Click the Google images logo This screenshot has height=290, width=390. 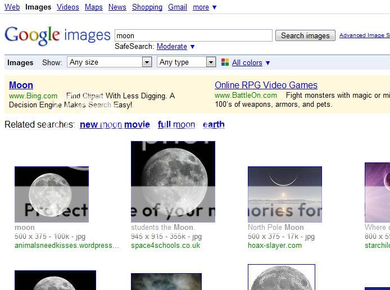click(57, 36)
